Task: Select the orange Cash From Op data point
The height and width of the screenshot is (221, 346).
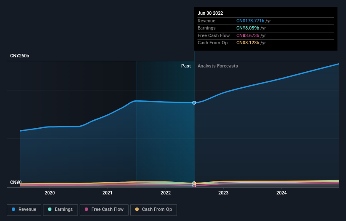Action: (194, 183)
